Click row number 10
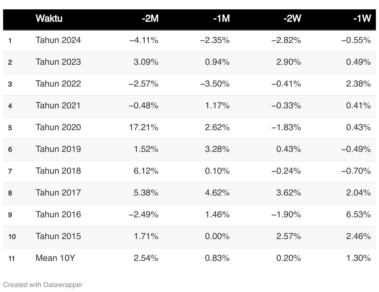Screen dimensions: 379x292 [x=12, y=237]
